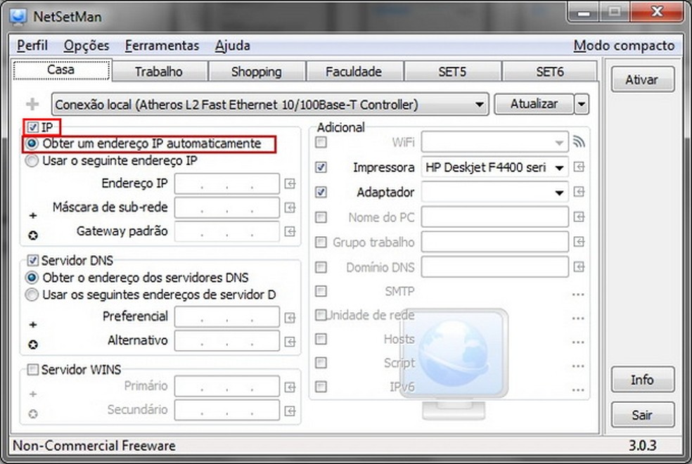Get current value icon beside Nome do PC
This screenshot has width=692, height=464.
pyautogui.click(x=579, y=217)
